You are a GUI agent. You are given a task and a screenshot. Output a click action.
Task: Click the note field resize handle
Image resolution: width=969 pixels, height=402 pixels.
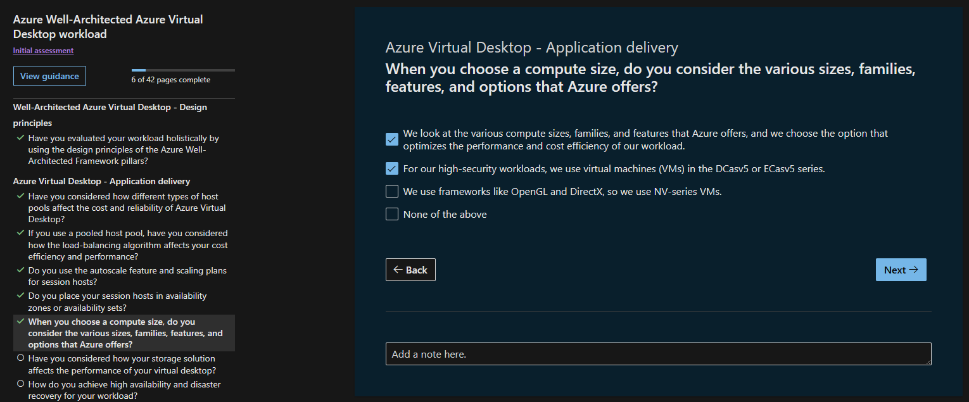928,361
